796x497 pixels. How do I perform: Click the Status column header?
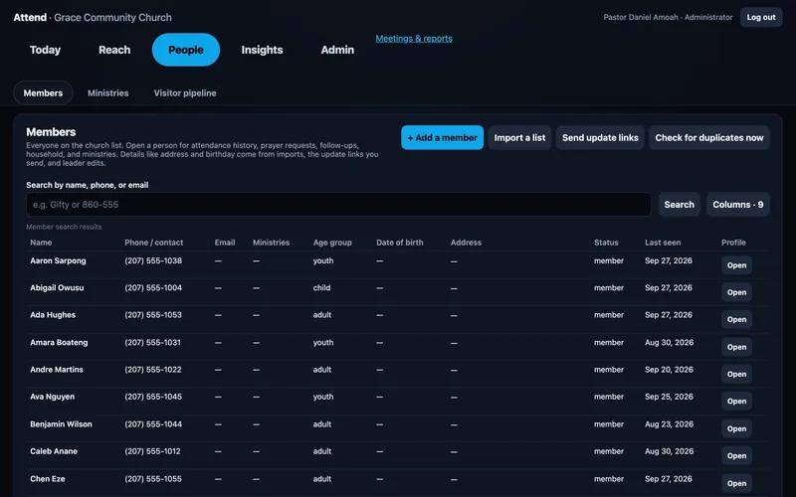(606, 243)
